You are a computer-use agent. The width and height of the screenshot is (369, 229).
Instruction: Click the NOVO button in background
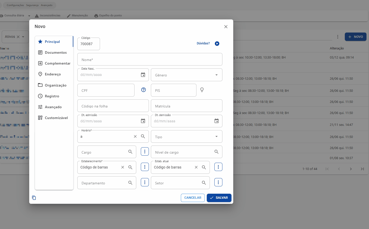point(355,37)
